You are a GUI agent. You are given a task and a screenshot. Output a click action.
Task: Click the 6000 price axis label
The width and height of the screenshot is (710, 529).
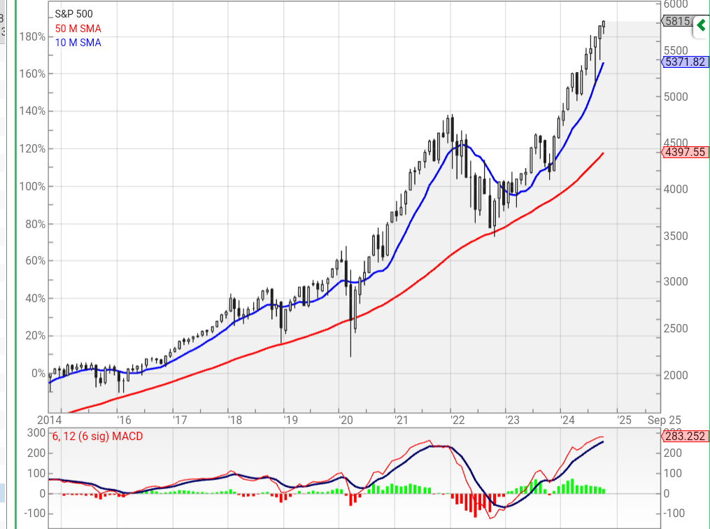tap(676, 4)
